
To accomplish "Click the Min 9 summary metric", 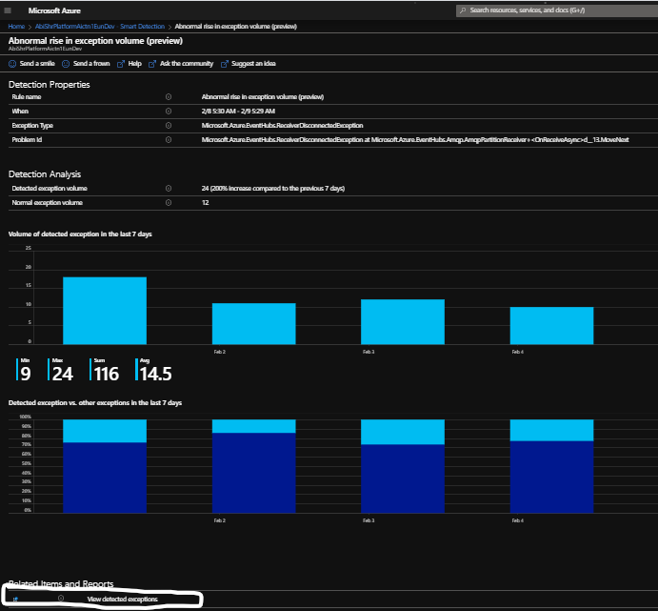I will click(24, 370).
